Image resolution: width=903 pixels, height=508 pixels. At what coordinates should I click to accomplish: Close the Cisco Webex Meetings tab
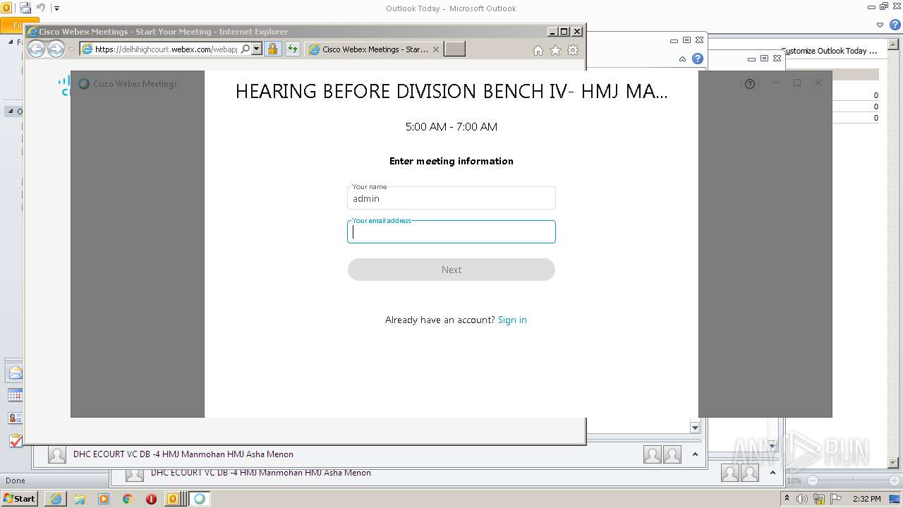436,49
